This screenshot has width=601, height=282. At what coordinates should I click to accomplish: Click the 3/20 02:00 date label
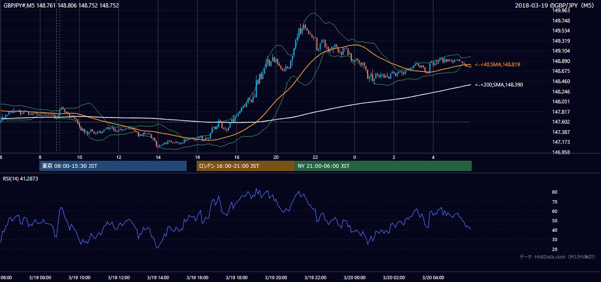pyautogui.click(x=394, y=277)
